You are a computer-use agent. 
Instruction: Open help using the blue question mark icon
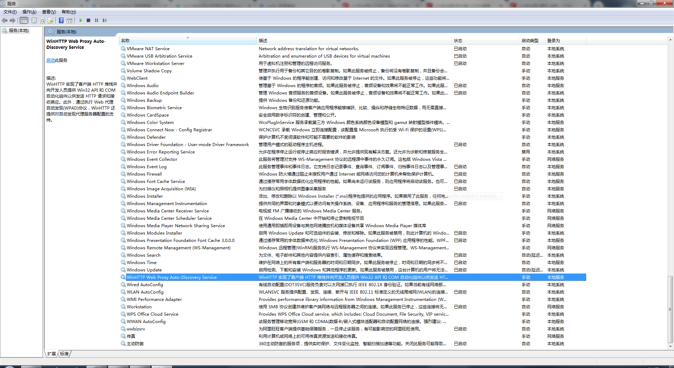point(61,20)
